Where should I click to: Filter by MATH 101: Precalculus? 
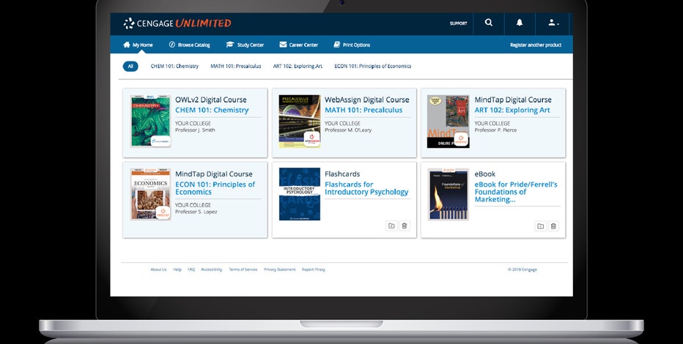click(236, 66)
